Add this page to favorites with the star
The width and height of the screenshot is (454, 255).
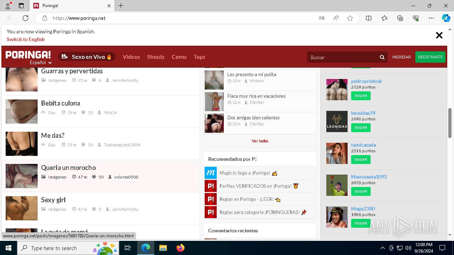pos(350,18)
